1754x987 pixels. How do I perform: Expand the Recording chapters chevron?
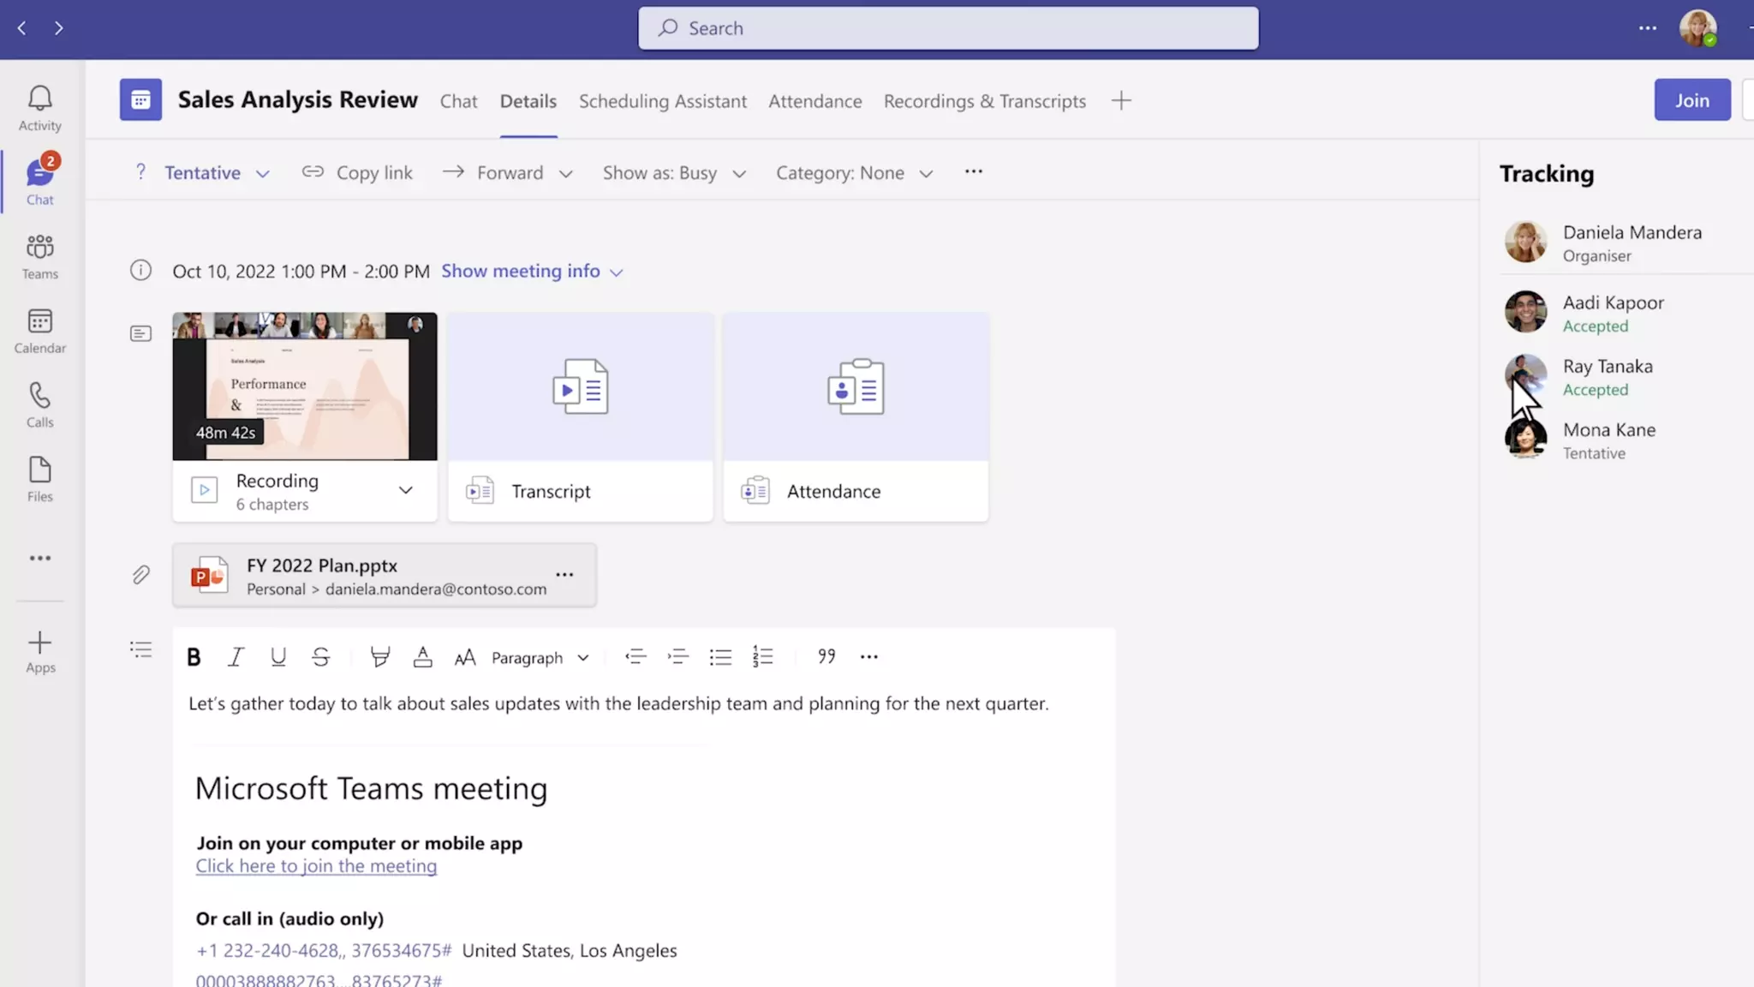click(x=405, y=491)
